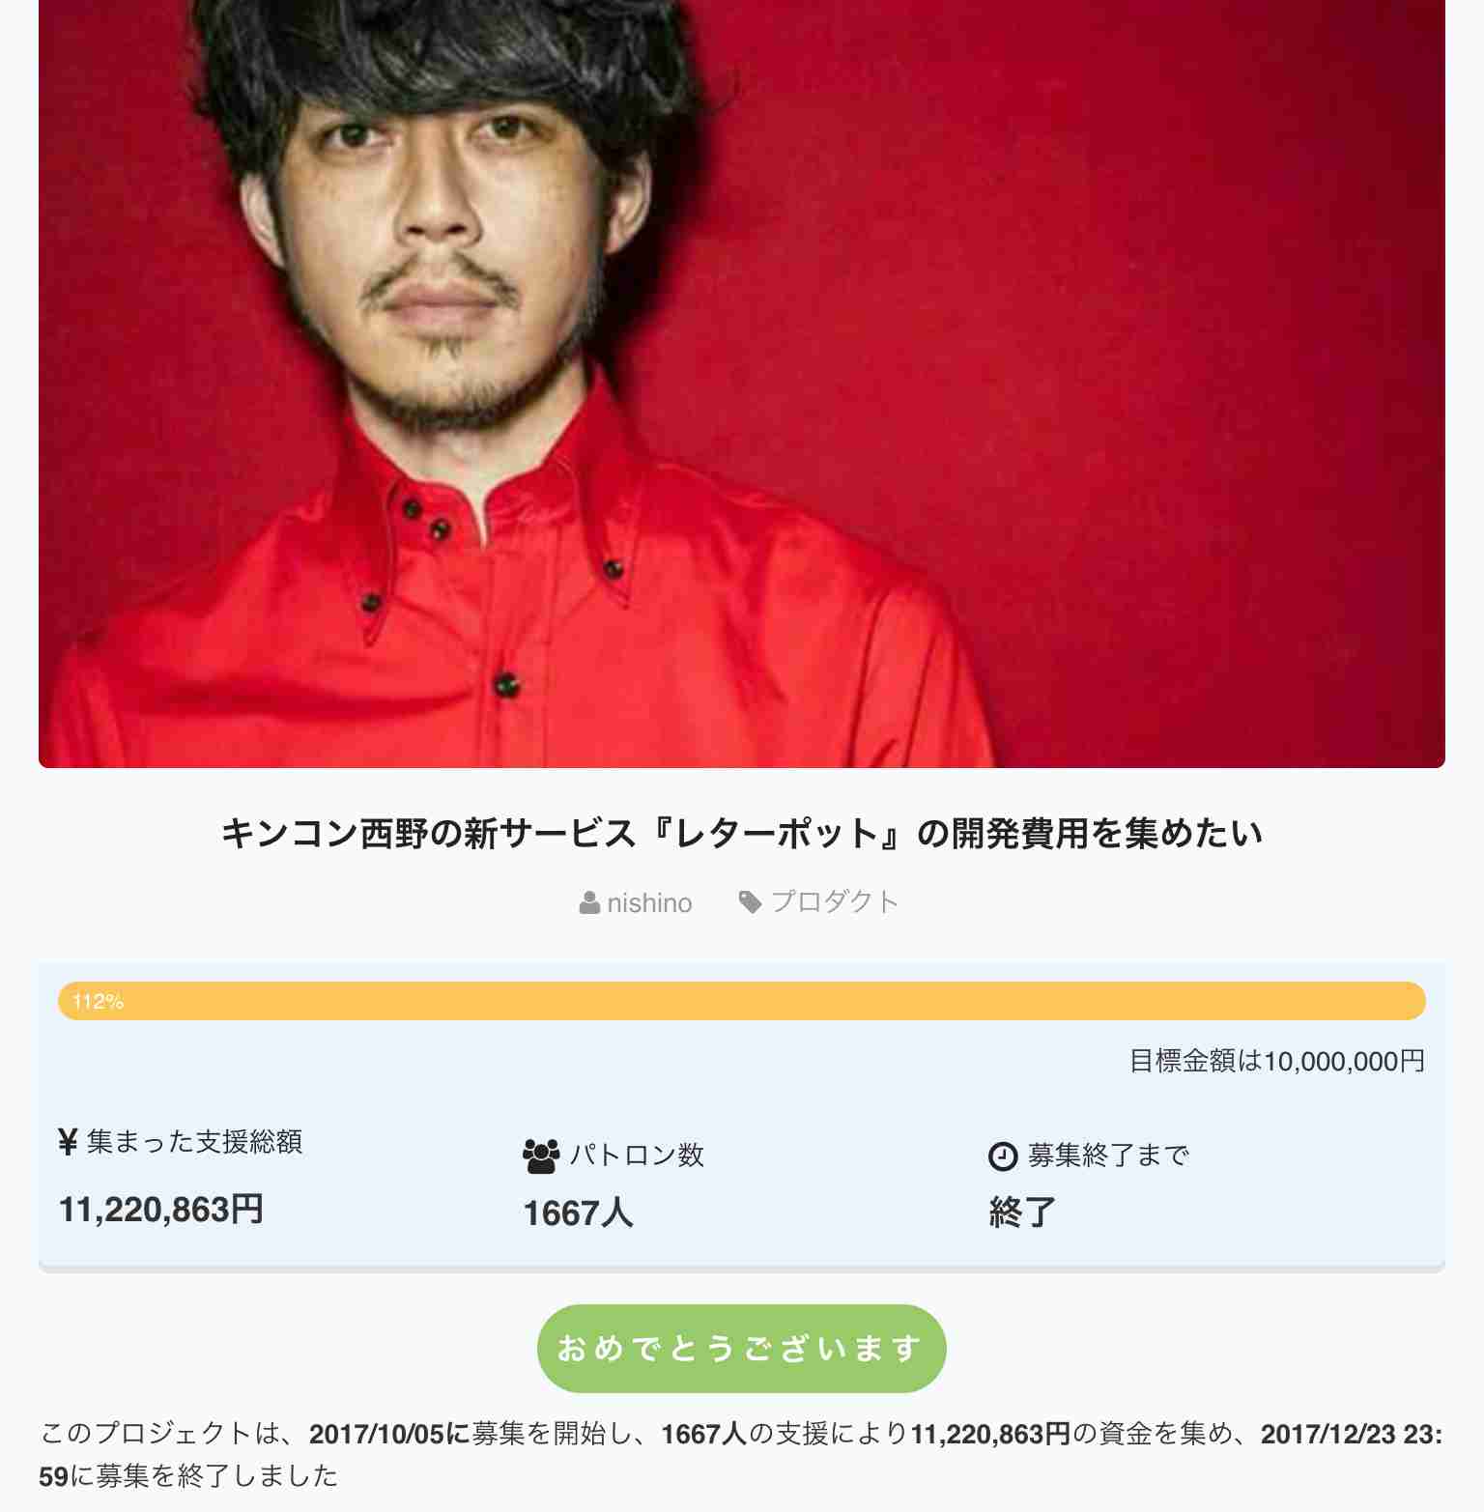Click the 集まった支援総額 label
Image resolution: width=1484 pixels, height=1512 pixels.
coord(194,1142)
